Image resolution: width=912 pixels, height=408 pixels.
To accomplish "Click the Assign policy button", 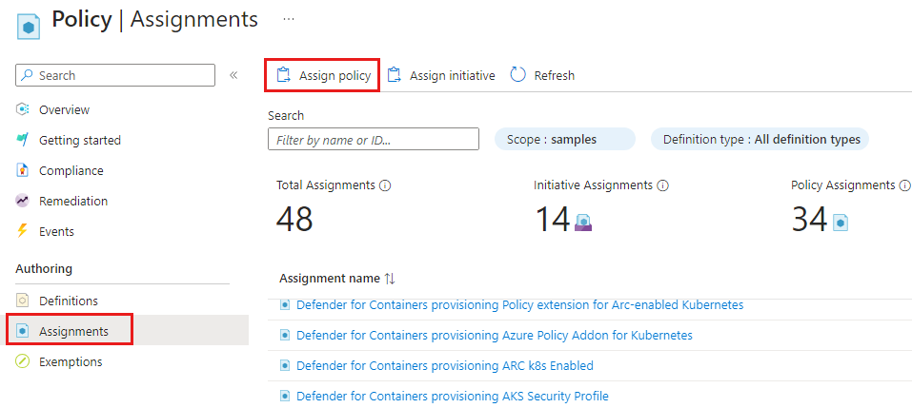I will click(322, 75).
